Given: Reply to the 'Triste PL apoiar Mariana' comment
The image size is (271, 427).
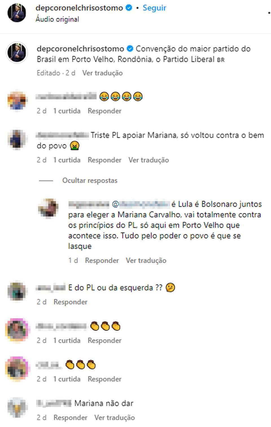Looking at the screenshot, I should pos(104,160).
